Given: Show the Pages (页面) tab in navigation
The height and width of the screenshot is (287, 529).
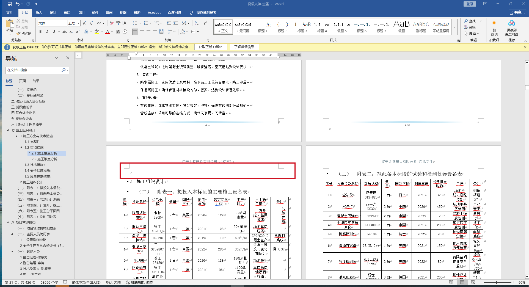Looking at the screenshot, I should [x=23, y=81].
